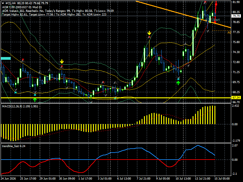Viewport: 243px width, 182px height.
Task: Click green up arrow under 10 Jul low
Action: (178, 83)
